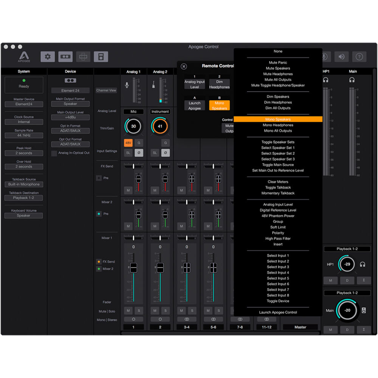Open the Main Output Level dropdown
The width and height of the screenshot is (378, 378).
[x=70, y=118]
